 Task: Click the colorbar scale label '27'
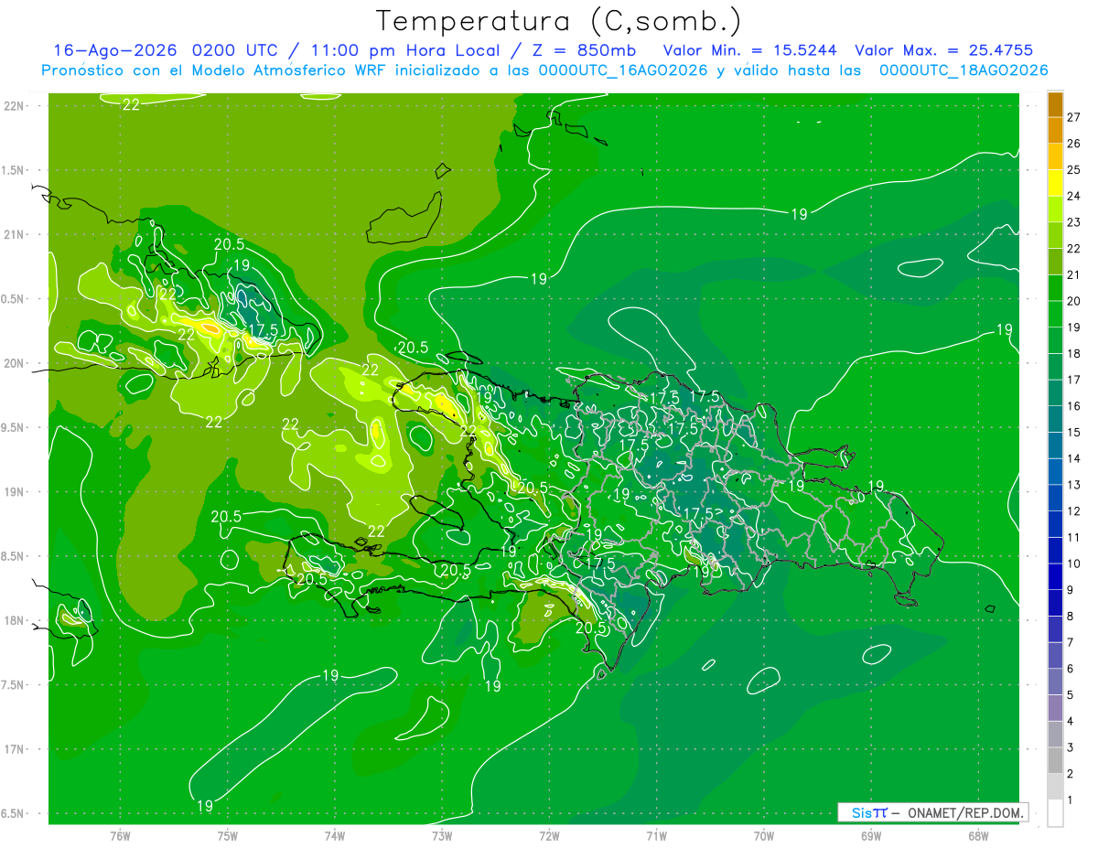pos(1074,117)
